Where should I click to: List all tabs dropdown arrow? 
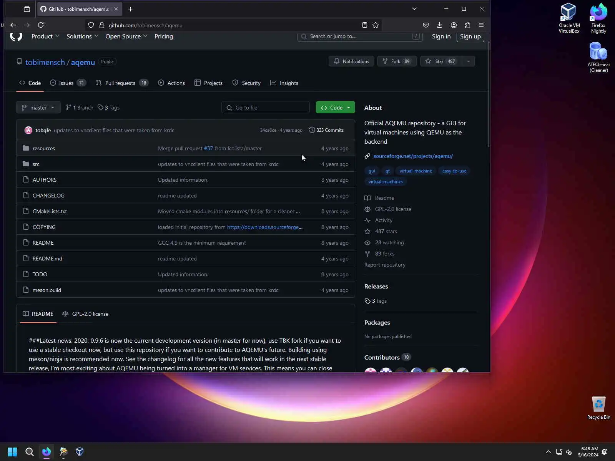(x=414, y=9)
